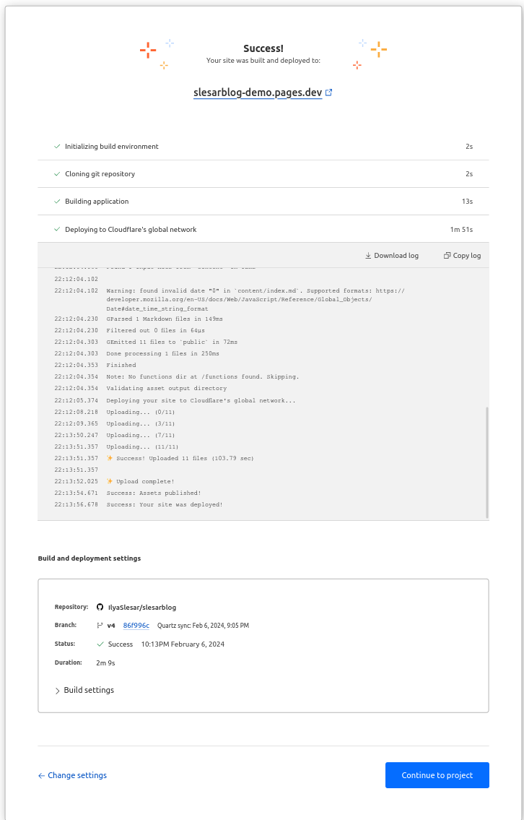Screen dimensions: 524x820
Task: Click the "2m 9s" Duration value
Action: 105,663
